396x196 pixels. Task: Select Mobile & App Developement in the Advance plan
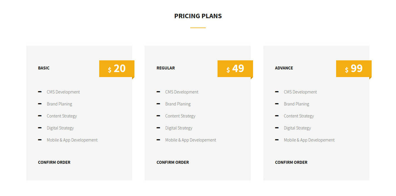tap(309, 140)
